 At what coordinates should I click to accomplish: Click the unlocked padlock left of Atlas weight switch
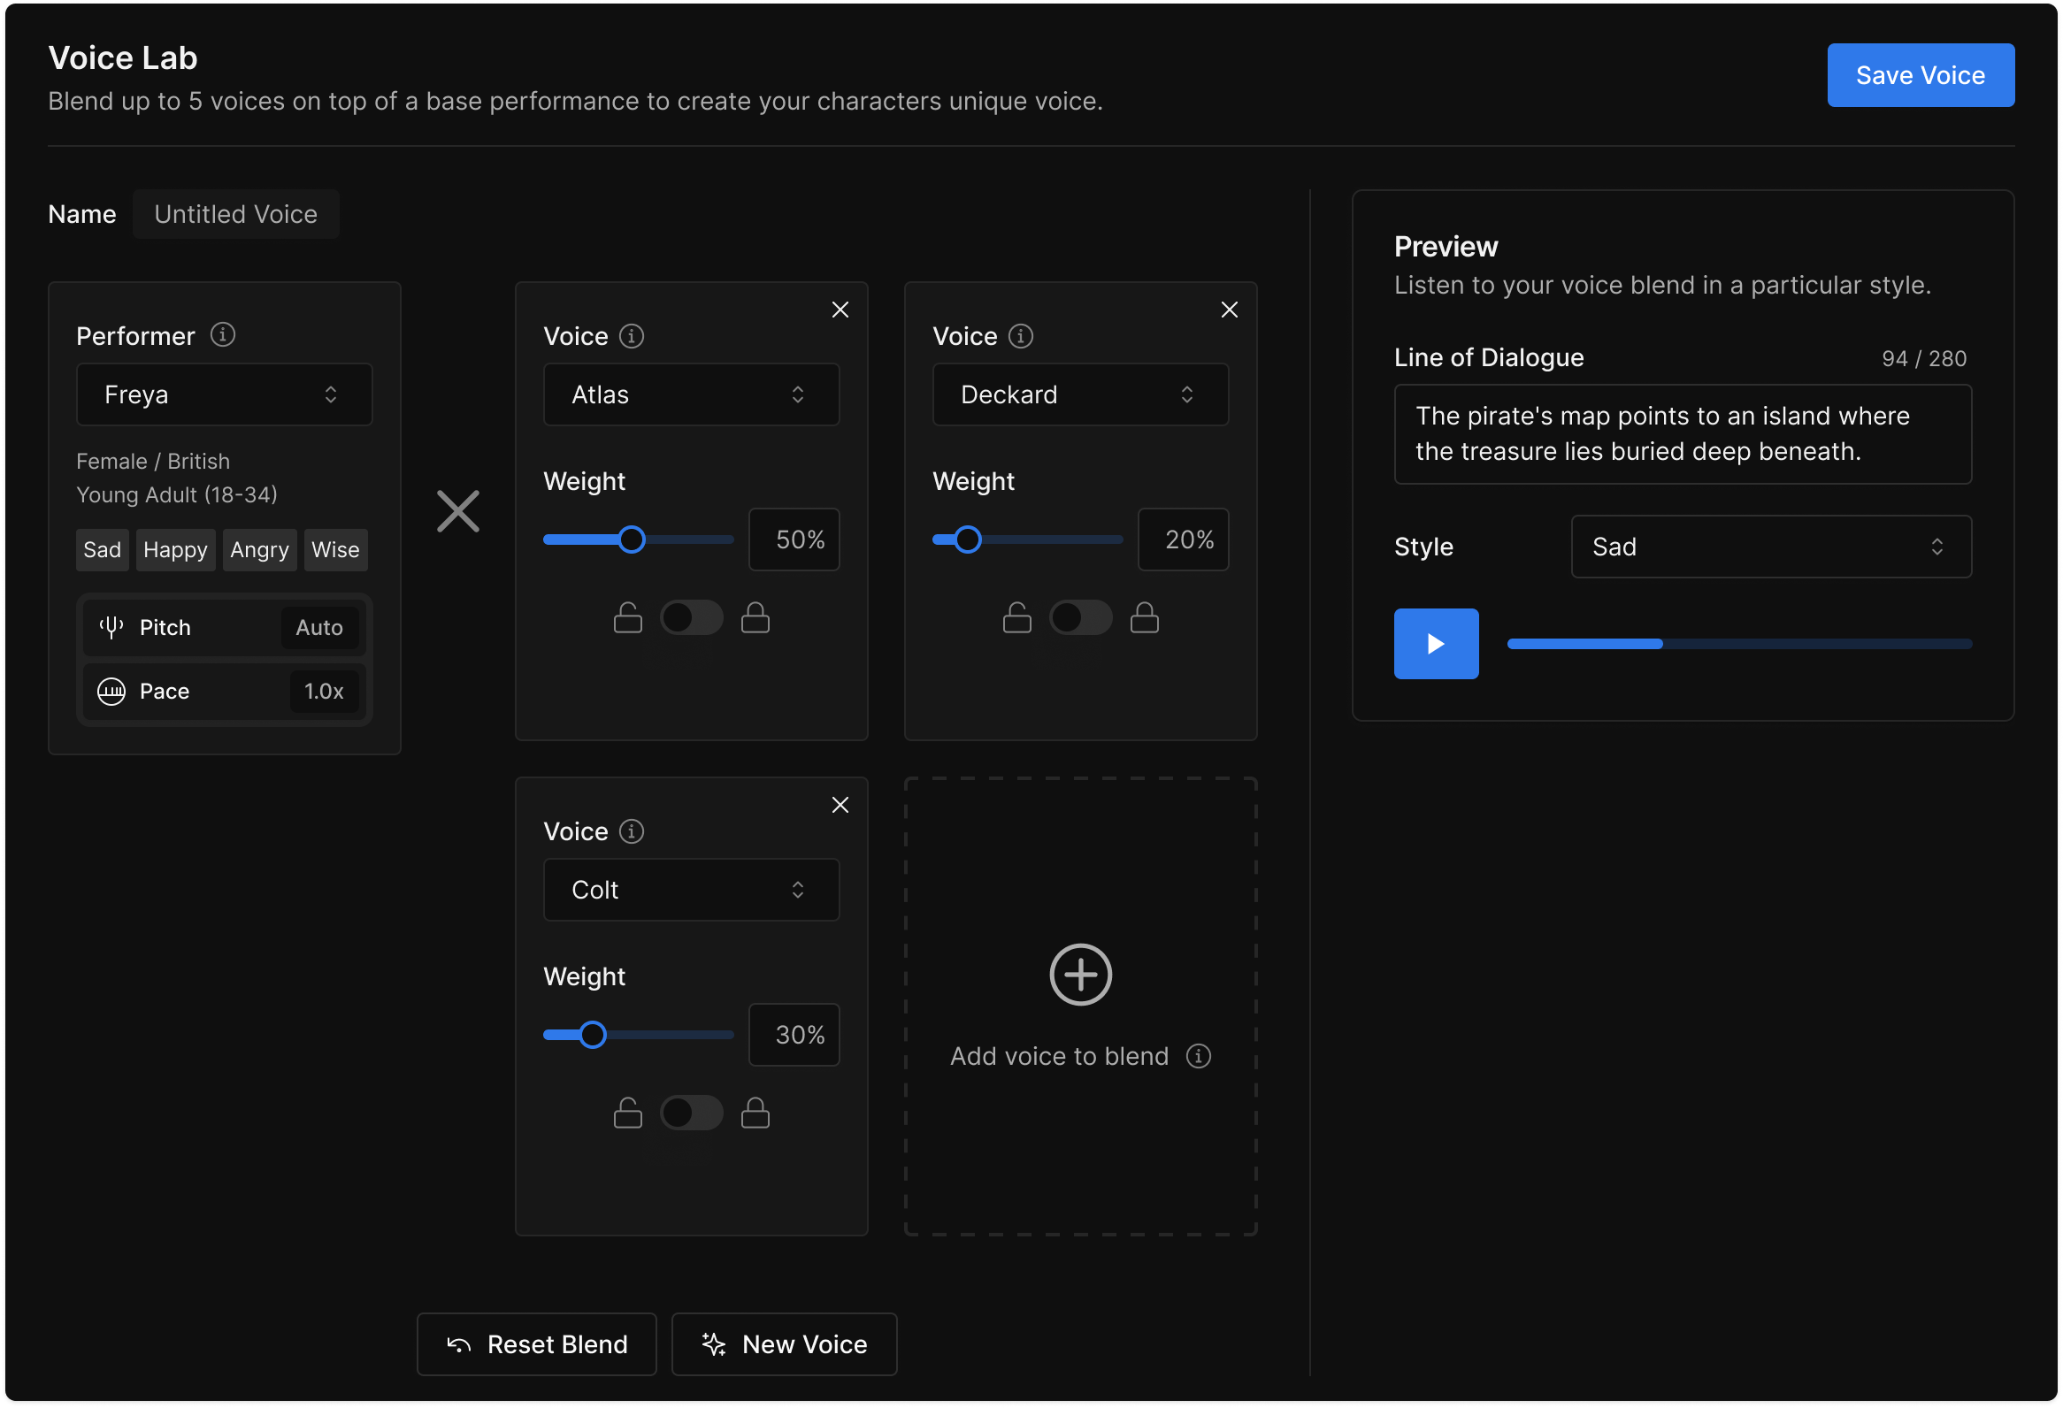[x=627, y=617]
